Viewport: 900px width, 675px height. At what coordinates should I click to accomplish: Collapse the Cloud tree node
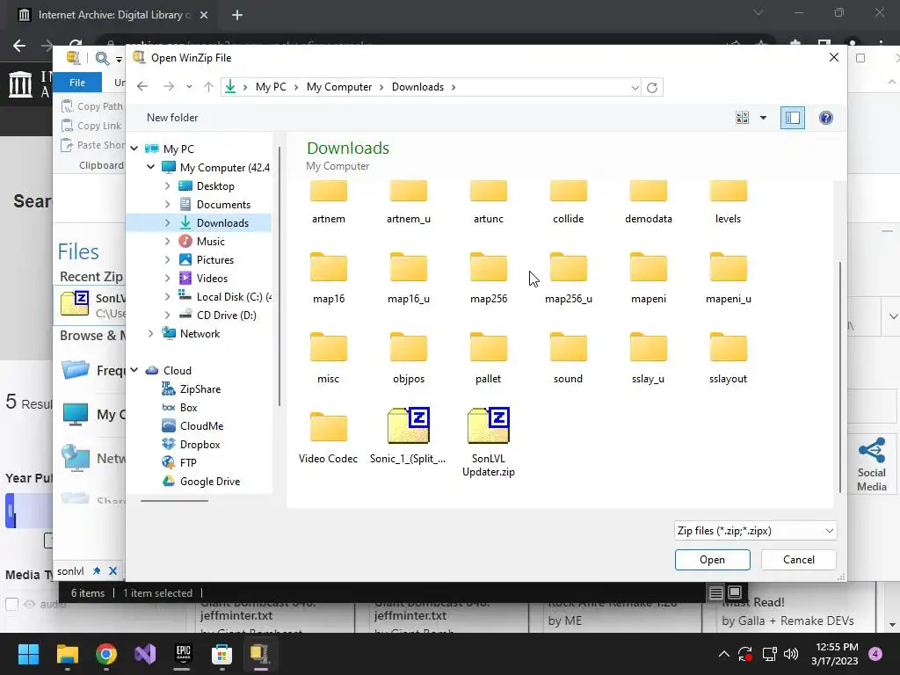134,370
